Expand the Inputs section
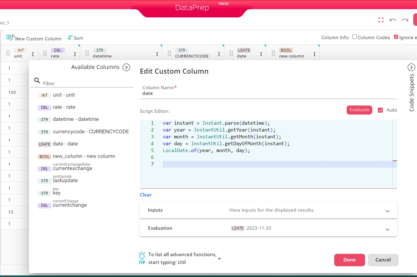The image size is (417, 277). coord(387,211)
